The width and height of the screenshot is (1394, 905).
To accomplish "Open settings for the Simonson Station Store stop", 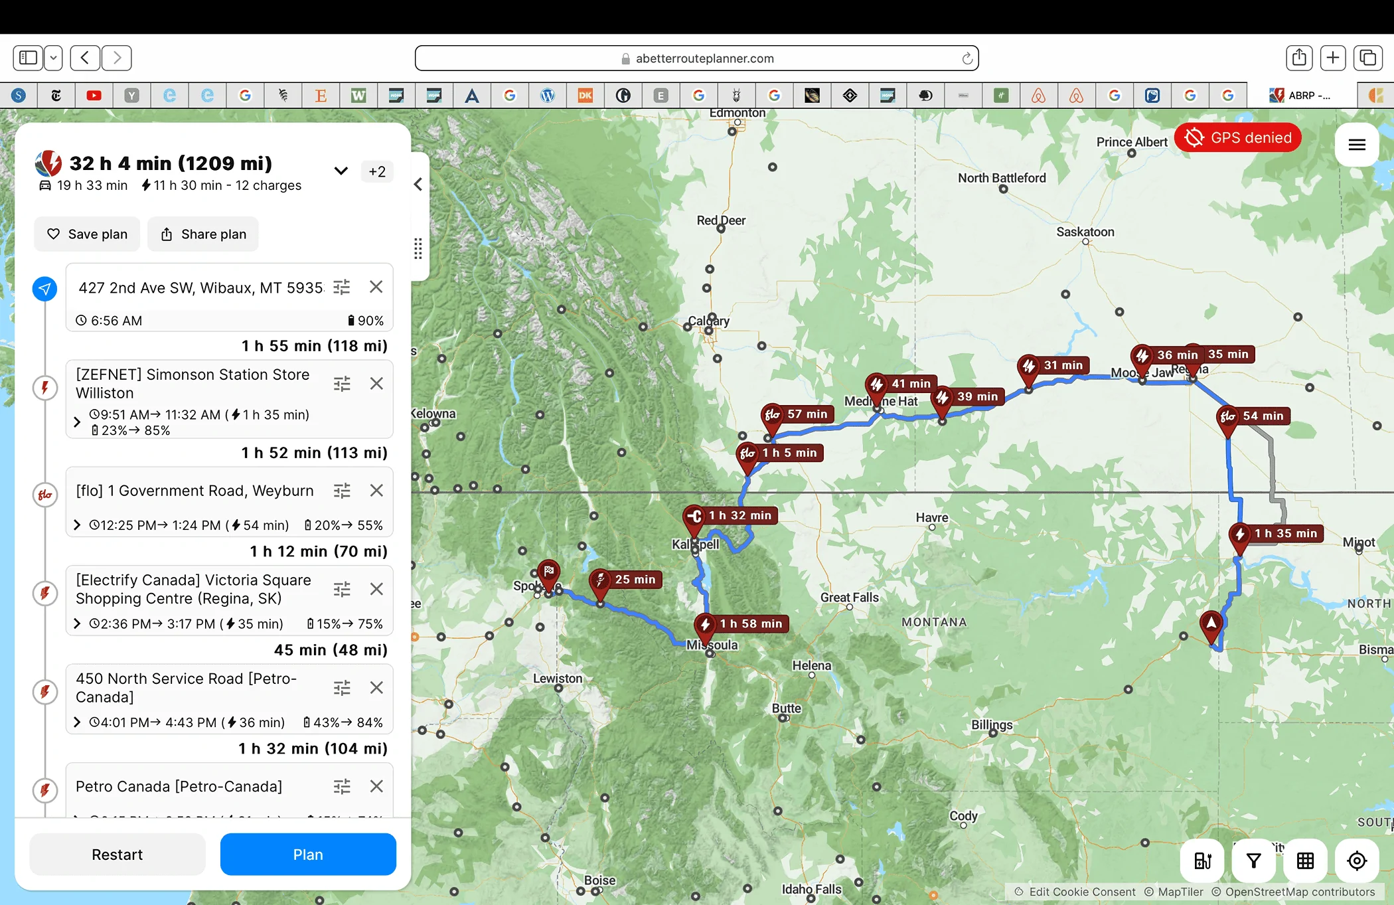I will point(341,384).
